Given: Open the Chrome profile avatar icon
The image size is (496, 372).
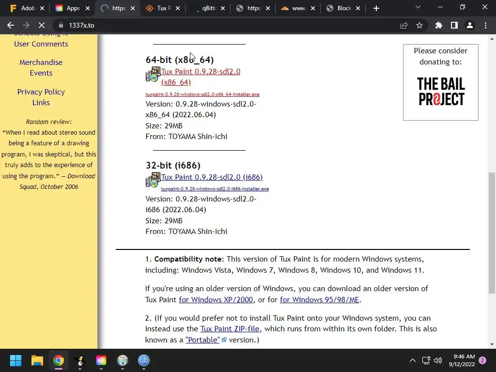Looking at the screenshot, I should tap(470, 25).
